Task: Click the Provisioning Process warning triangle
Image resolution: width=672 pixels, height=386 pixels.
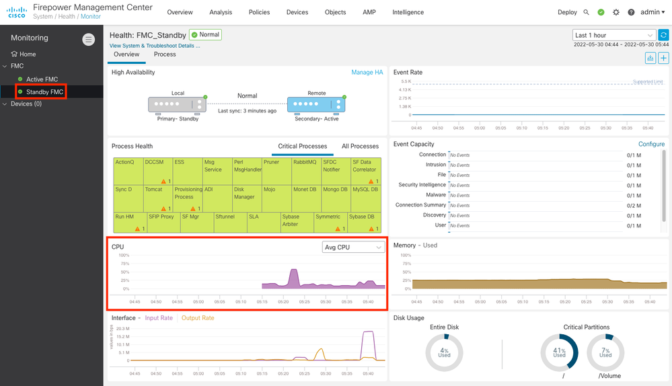Action: click(x=193, y=208)
